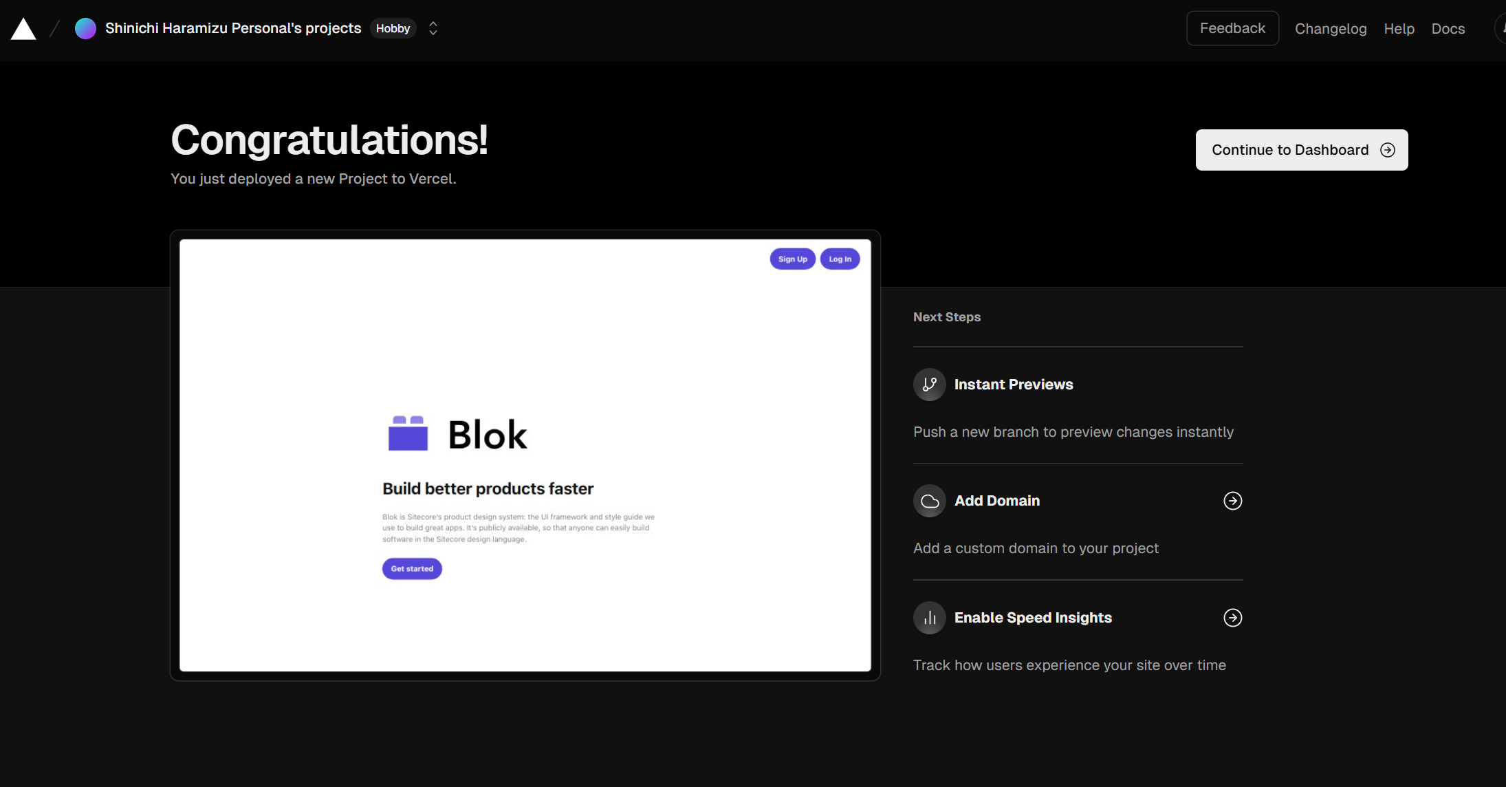Click the Hobby plan badge
This screenshot has width=1506, height=787.
click(393, 28)
